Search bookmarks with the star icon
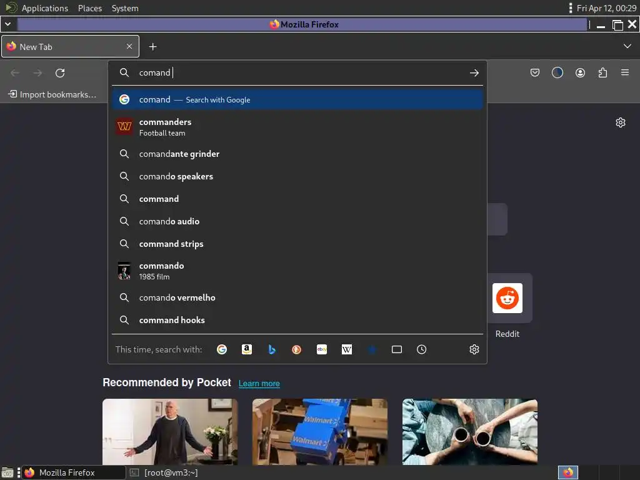The image size is (640, 480). pyautogui.click(x=371, y=349)
